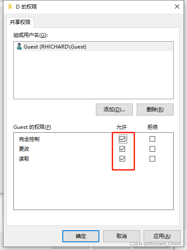Uncheck 允许 for 读取

coord(123,159)
